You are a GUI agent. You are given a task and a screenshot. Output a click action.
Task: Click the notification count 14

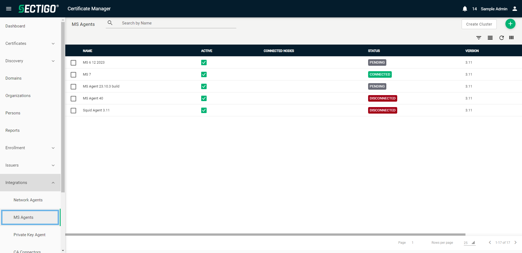474,9
